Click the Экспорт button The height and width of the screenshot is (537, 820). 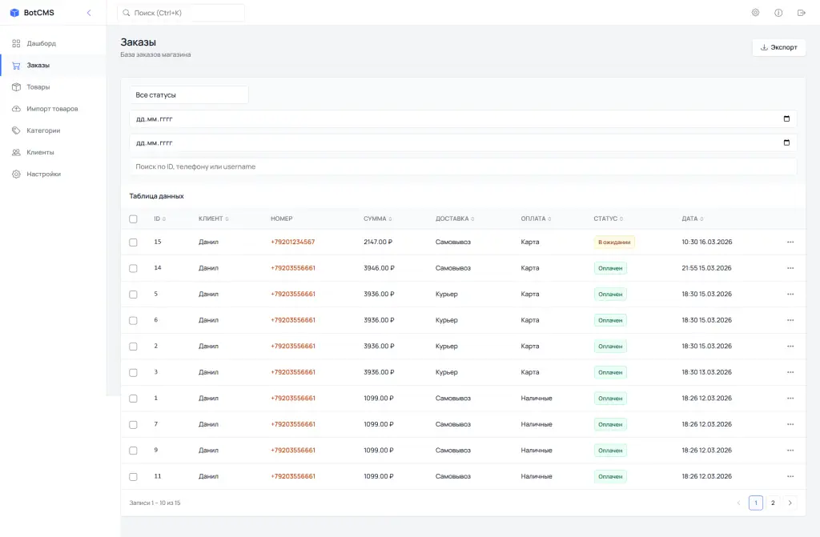(x=778, y=47)
